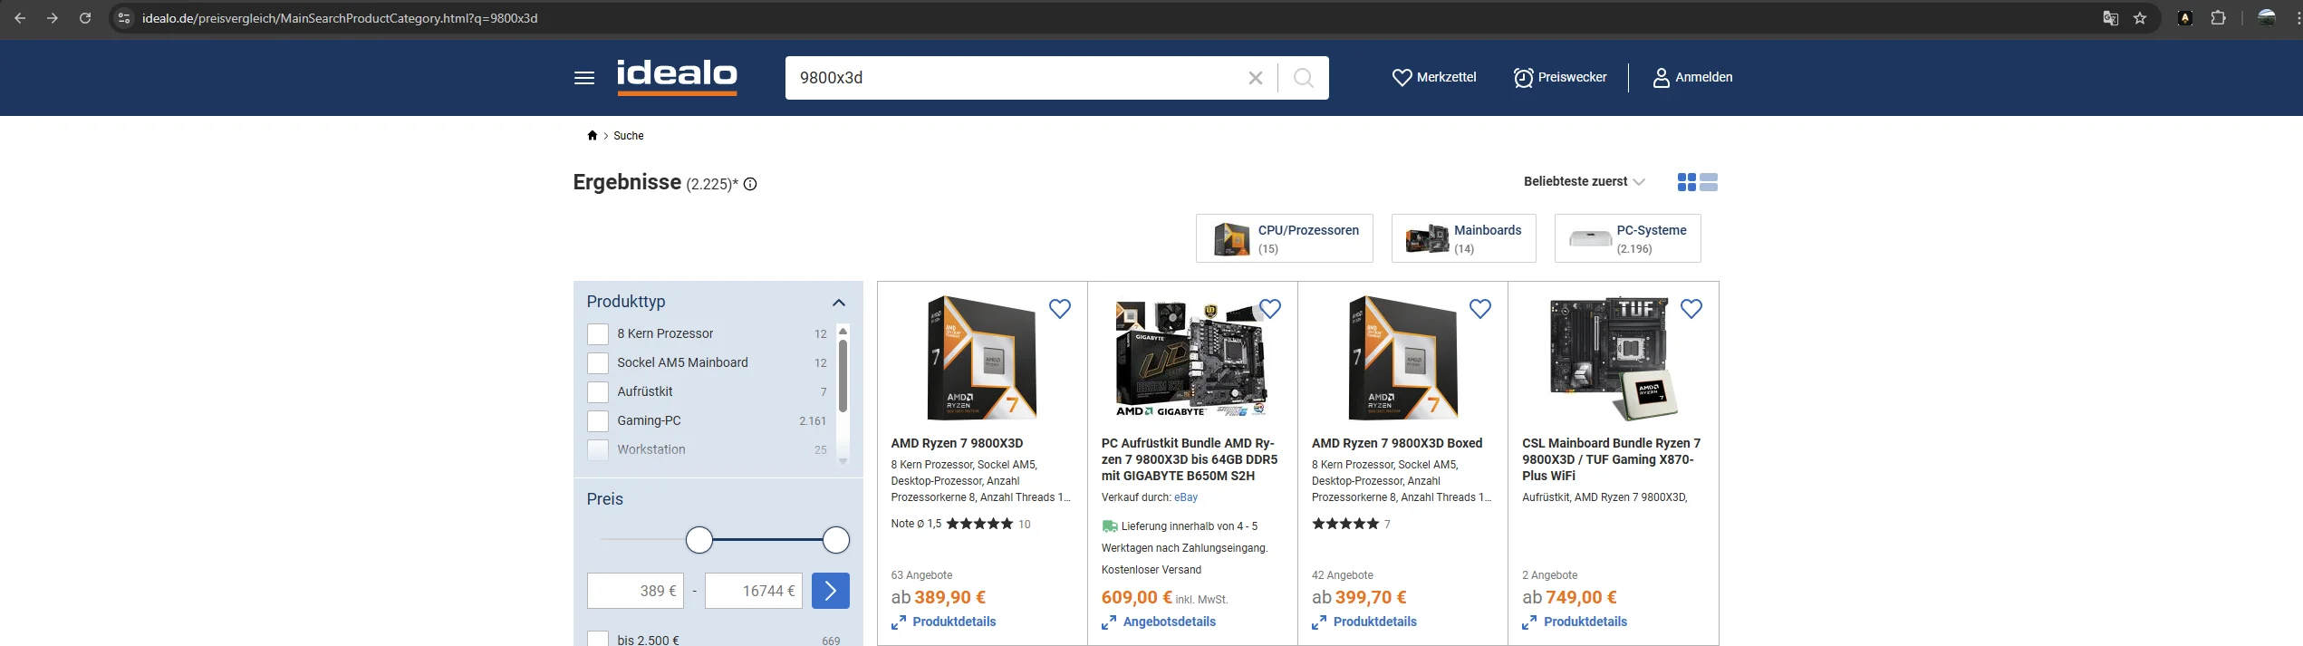The image size is (2303, 646).
Task: Switch to list view layout
Action: pyautogui.click(x=1709, y=182)
